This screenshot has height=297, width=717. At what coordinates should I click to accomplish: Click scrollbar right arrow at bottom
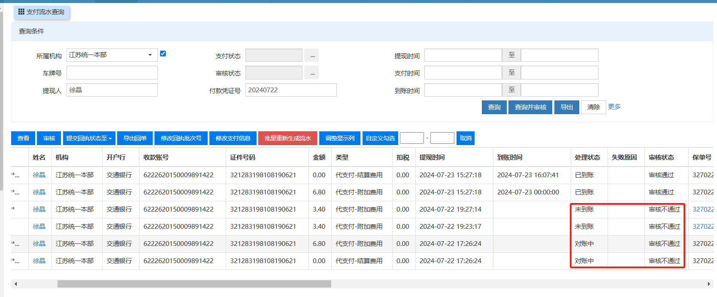pyautogui.click(x=709, y=284)
